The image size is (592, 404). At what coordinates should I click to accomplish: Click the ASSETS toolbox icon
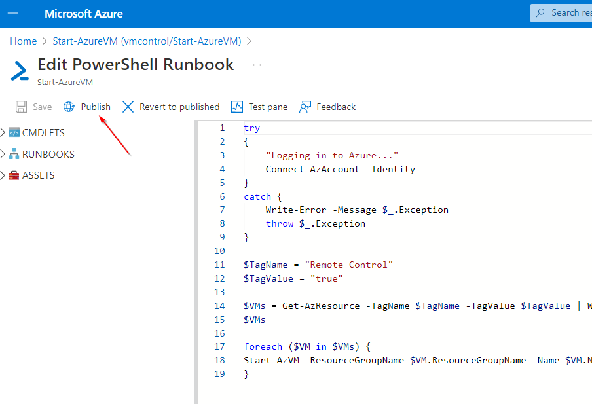pyautogui.click(x=14, y=175)
